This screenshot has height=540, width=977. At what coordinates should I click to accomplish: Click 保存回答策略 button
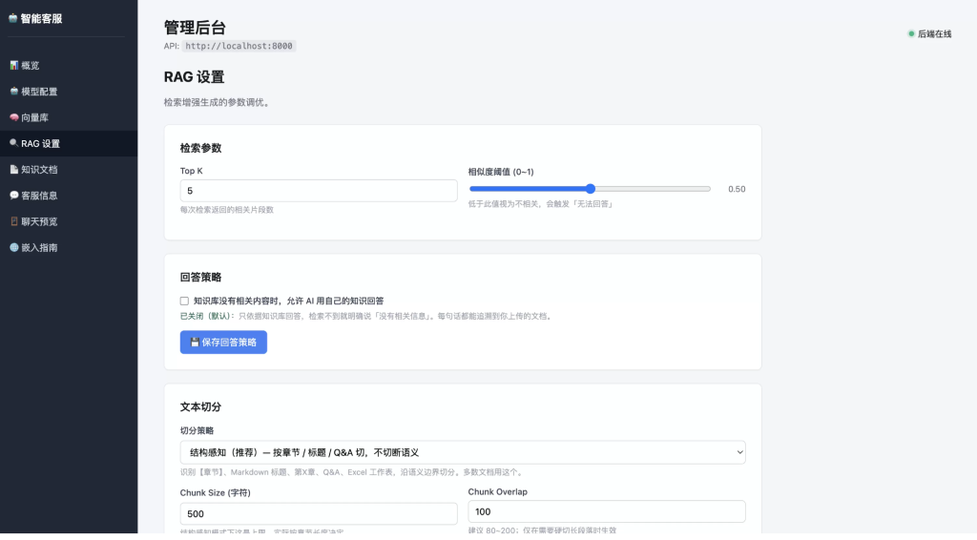pos(223,342)
